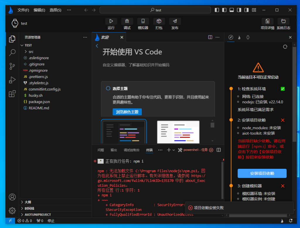Viewport: 300px width, 228px height.
Task: Open the Accounts menu icon
Action: (12, 197)
